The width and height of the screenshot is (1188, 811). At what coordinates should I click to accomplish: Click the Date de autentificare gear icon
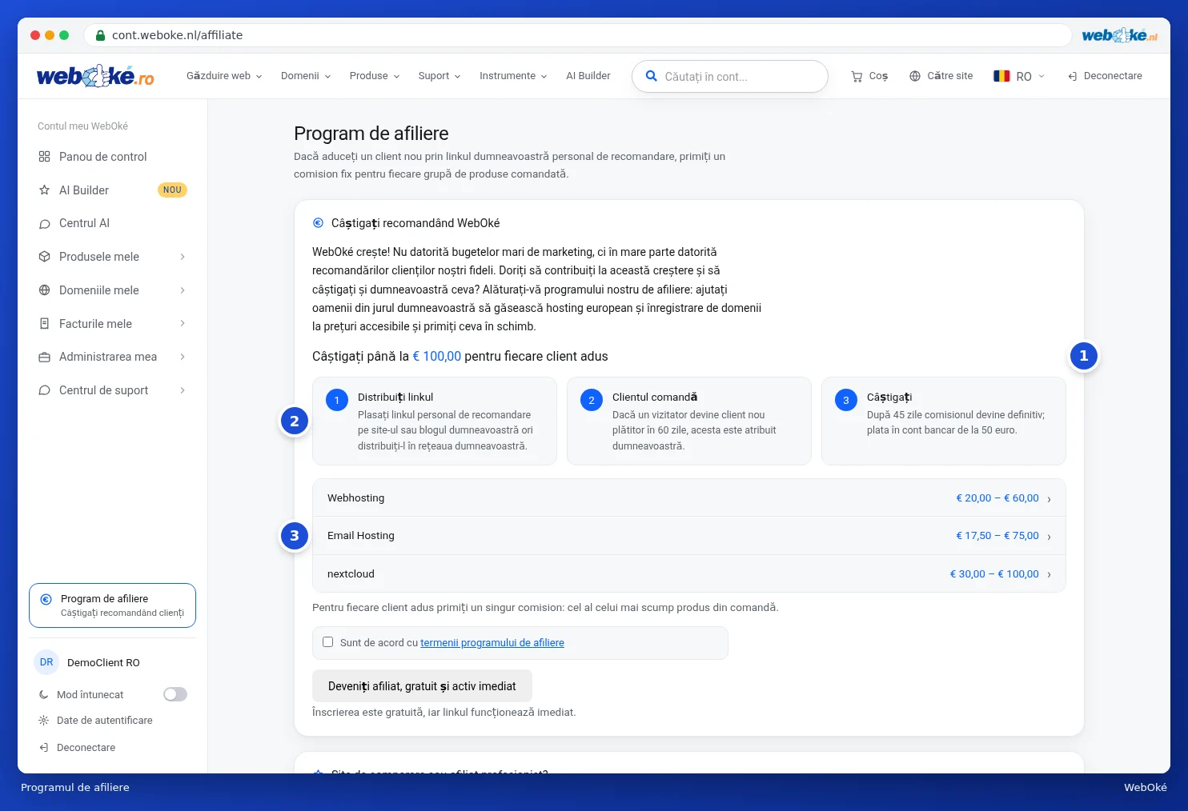click(x=44, y=721)
